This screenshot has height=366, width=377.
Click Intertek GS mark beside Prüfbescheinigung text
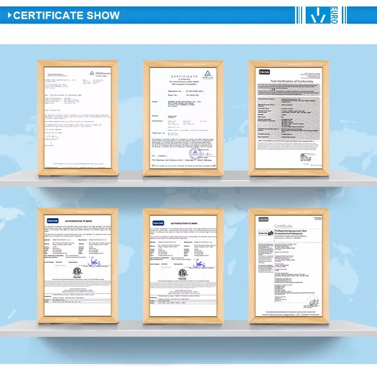click(x=266, y=233)
